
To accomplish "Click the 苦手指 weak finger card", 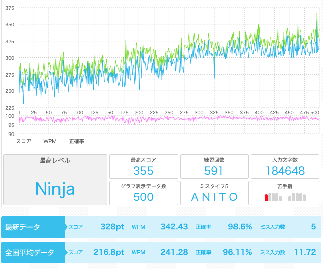I will pos(285,192).
